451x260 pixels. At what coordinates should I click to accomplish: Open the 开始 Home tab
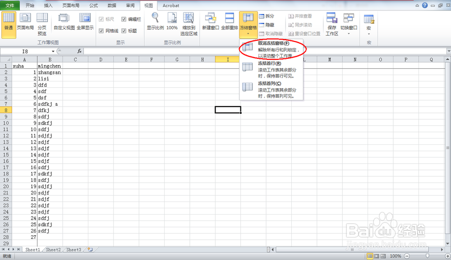tap(30, 5)
